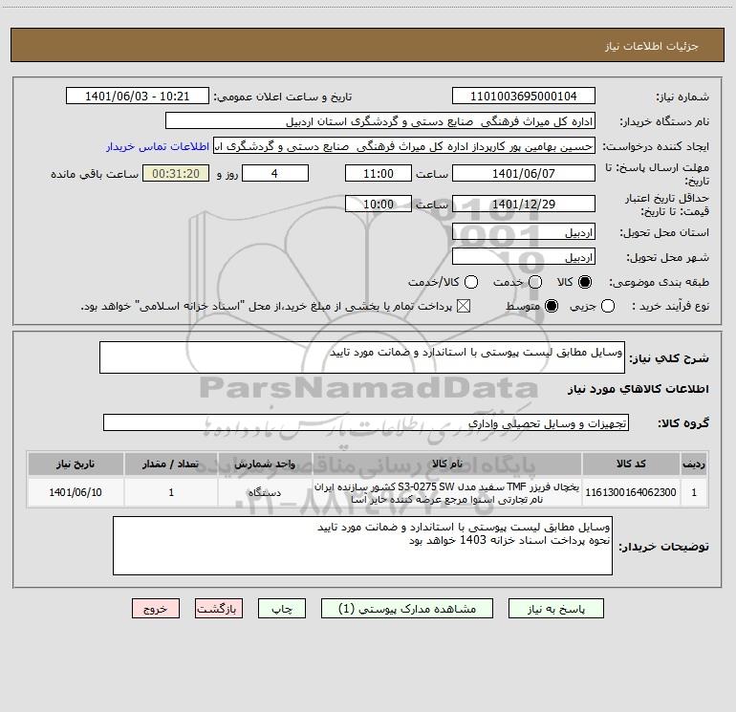Click the نام کالا column header
The height and width of the screenshot is (712, 736).
pyautogui.click(x=447, y=464)
